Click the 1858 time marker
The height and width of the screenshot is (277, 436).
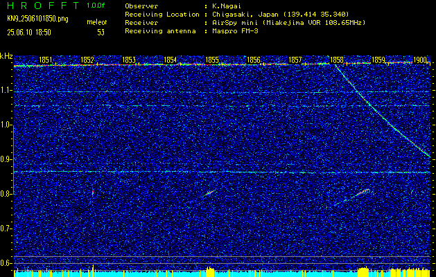tap(337, 60)
